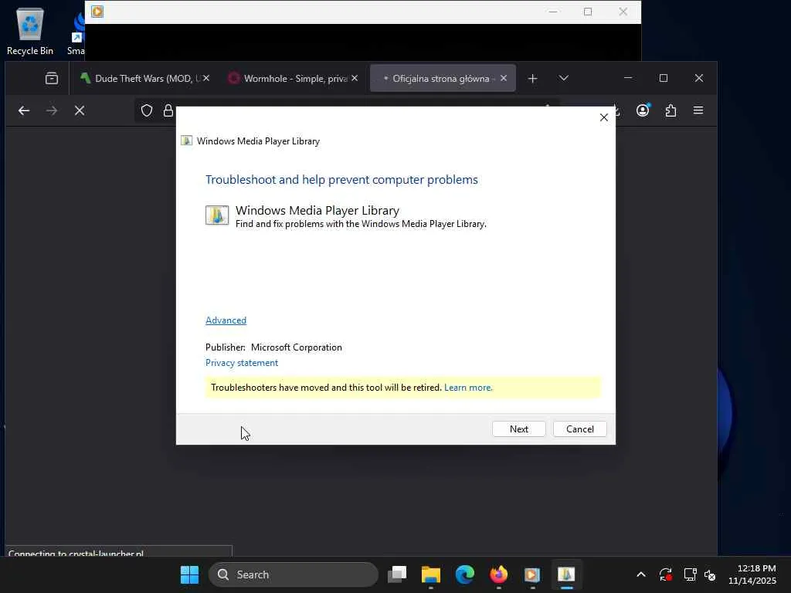Switch to Media Player on the taskbar

pos(532,574)
